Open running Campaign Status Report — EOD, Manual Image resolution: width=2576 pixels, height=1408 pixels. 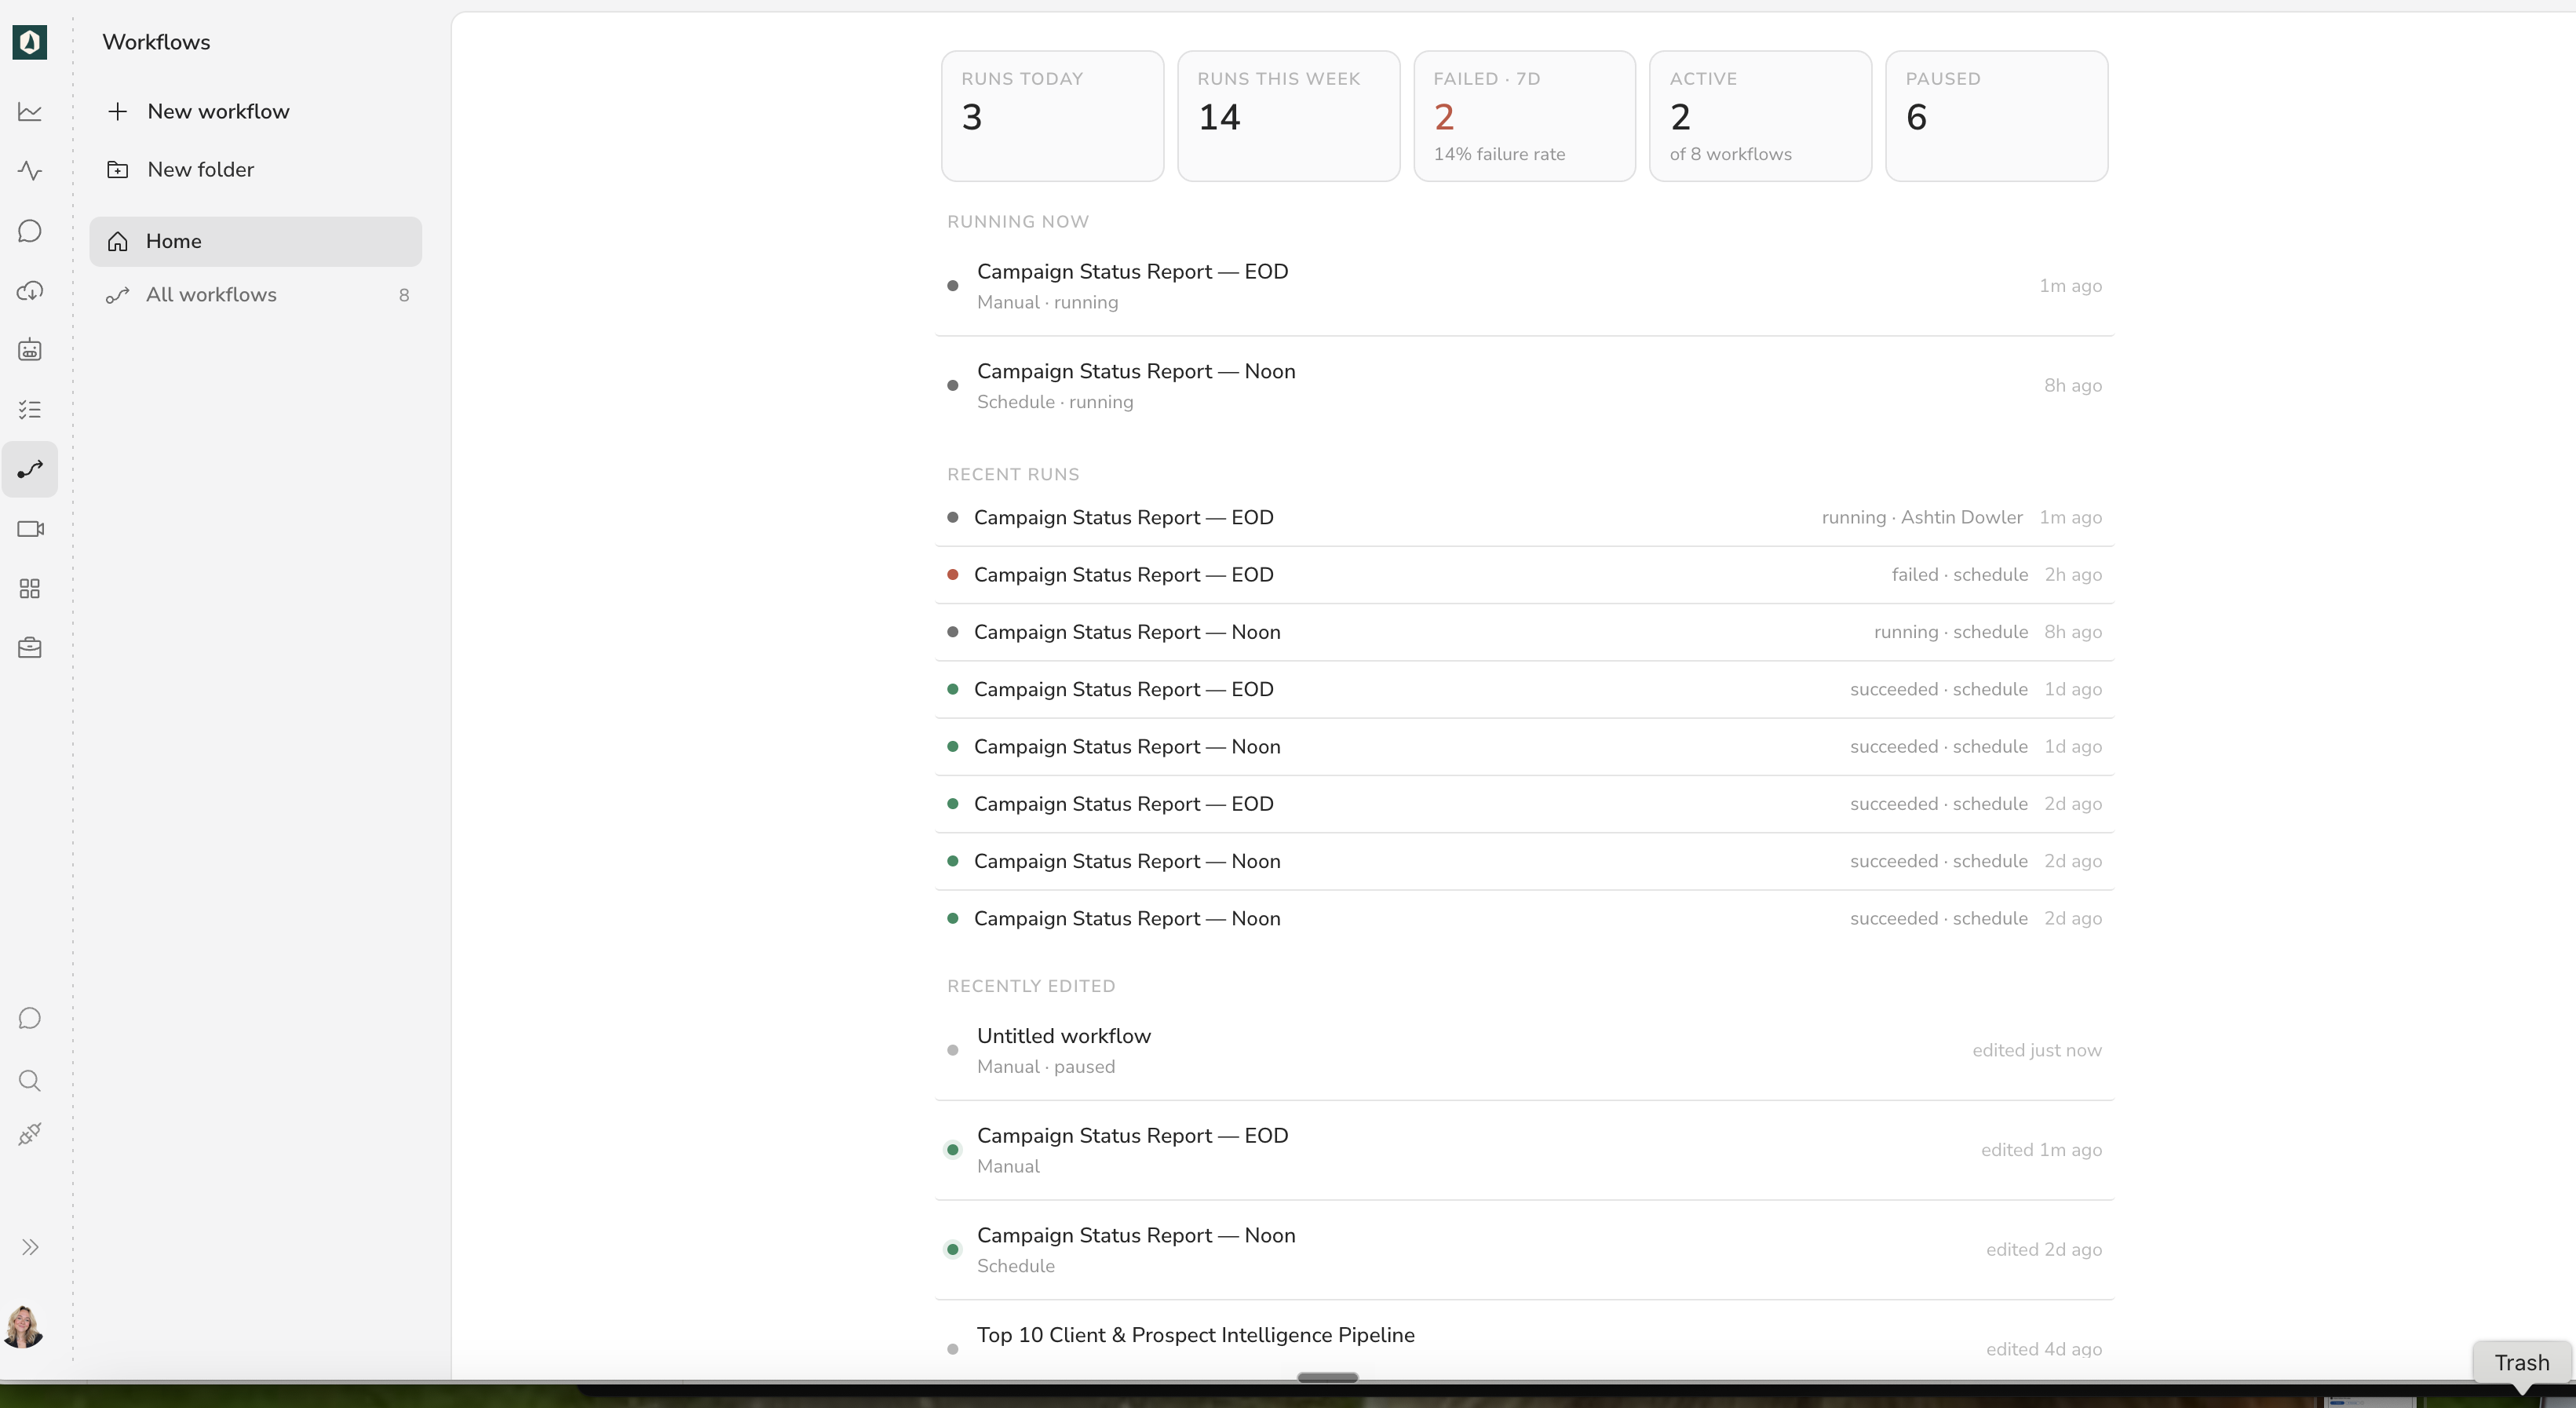(x=1524, y=286)
